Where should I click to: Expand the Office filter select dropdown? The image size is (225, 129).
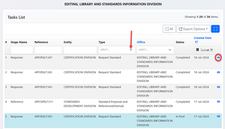tap(155, 50)
